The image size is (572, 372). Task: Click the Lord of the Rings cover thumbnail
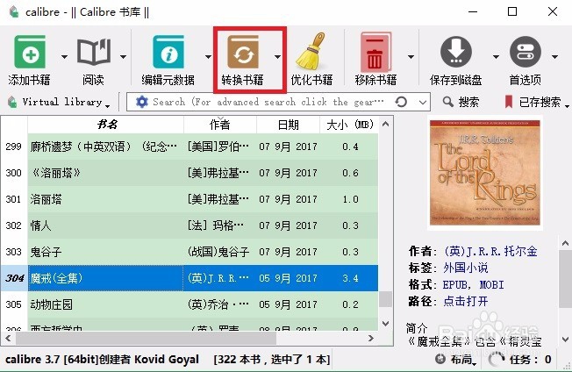click(x=485, y=173)
